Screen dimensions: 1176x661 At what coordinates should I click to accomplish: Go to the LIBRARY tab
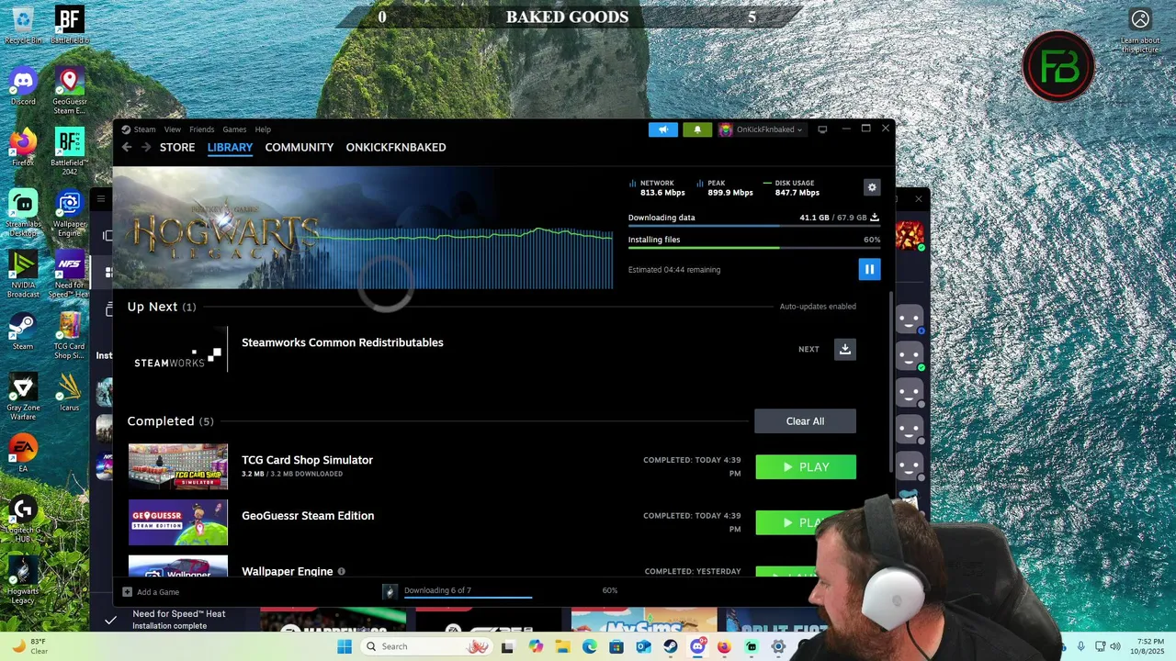tap(230, 147)
